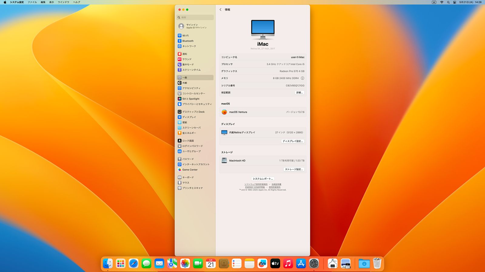Go back from 情報 page
This screenshot has width=485, height=272.
coord(220,10)
